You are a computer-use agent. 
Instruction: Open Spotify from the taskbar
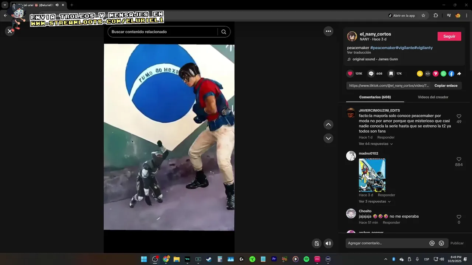306,259
